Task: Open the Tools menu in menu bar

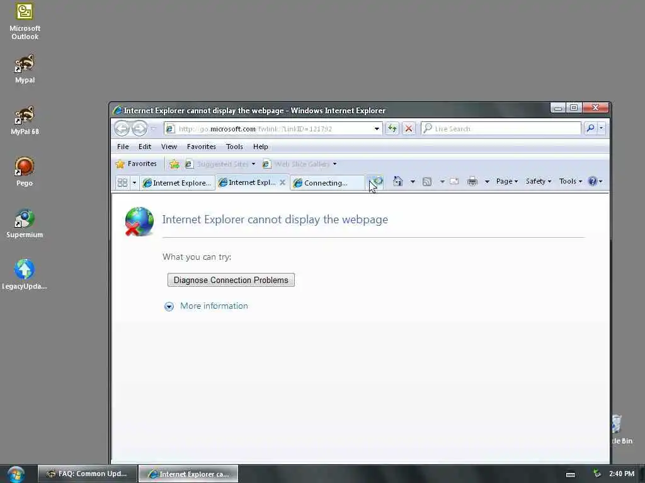Action: (234, 147)
